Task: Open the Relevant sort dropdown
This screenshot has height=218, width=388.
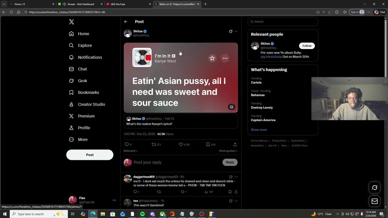Action: click(x=131, y=151)
